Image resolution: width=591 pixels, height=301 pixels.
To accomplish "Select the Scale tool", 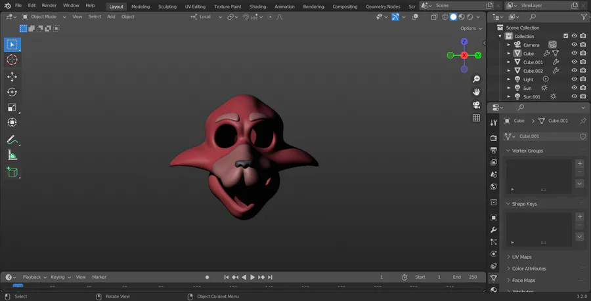I will [x=12, y=108].
